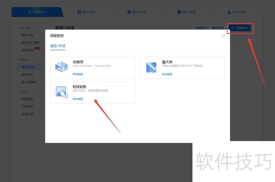Open 相关教程 link under 酷大师
This screenshot has height=182, width=275.
click(x=167, y=74)
